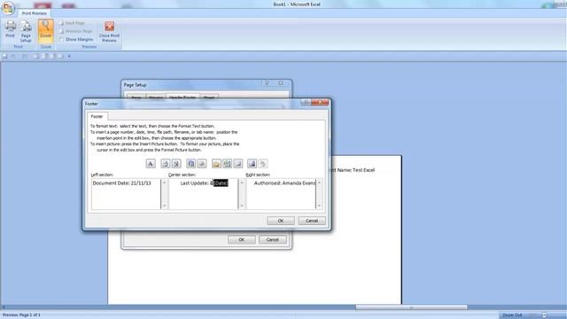Insert File Name into the footer
567x319 pixels.
click(227, 164)
